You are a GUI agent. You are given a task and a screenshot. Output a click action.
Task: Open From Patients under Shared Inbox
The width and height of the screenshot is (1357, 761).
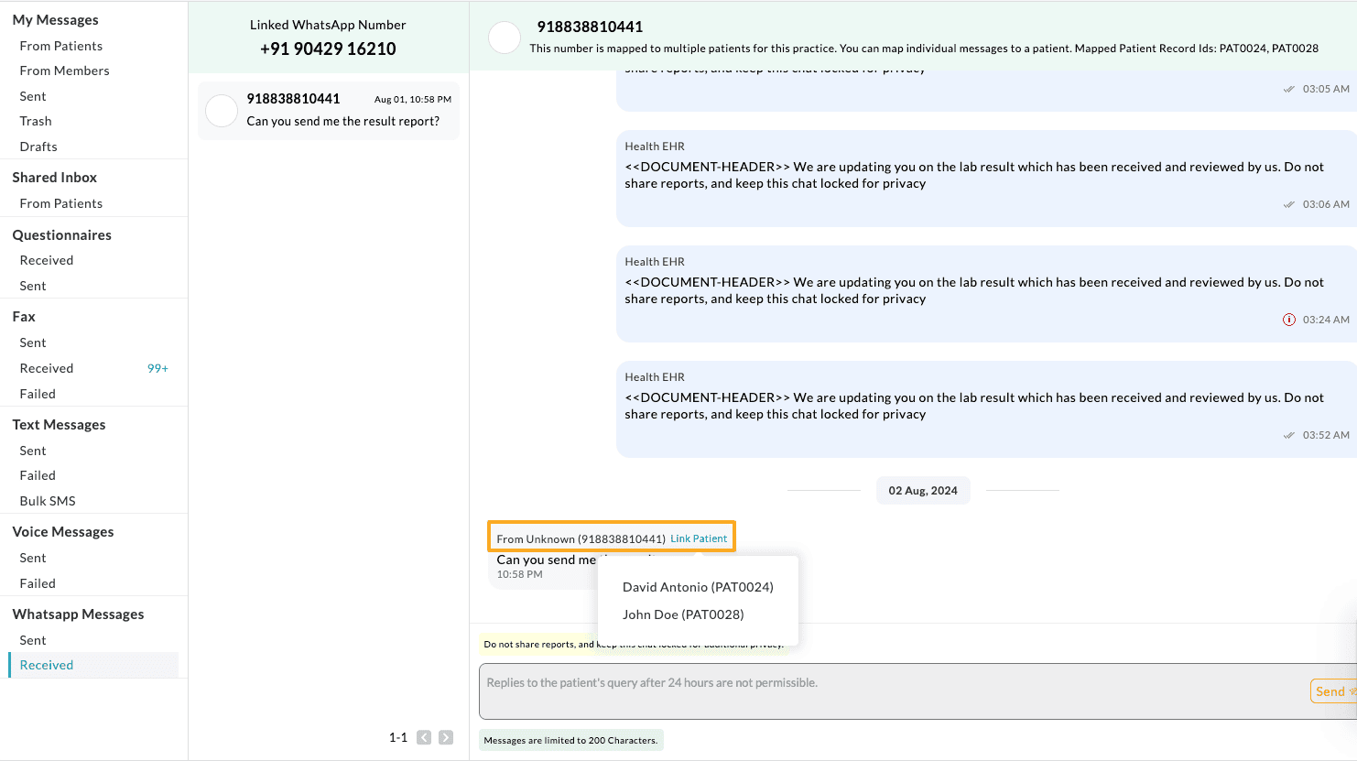point(61,203)
